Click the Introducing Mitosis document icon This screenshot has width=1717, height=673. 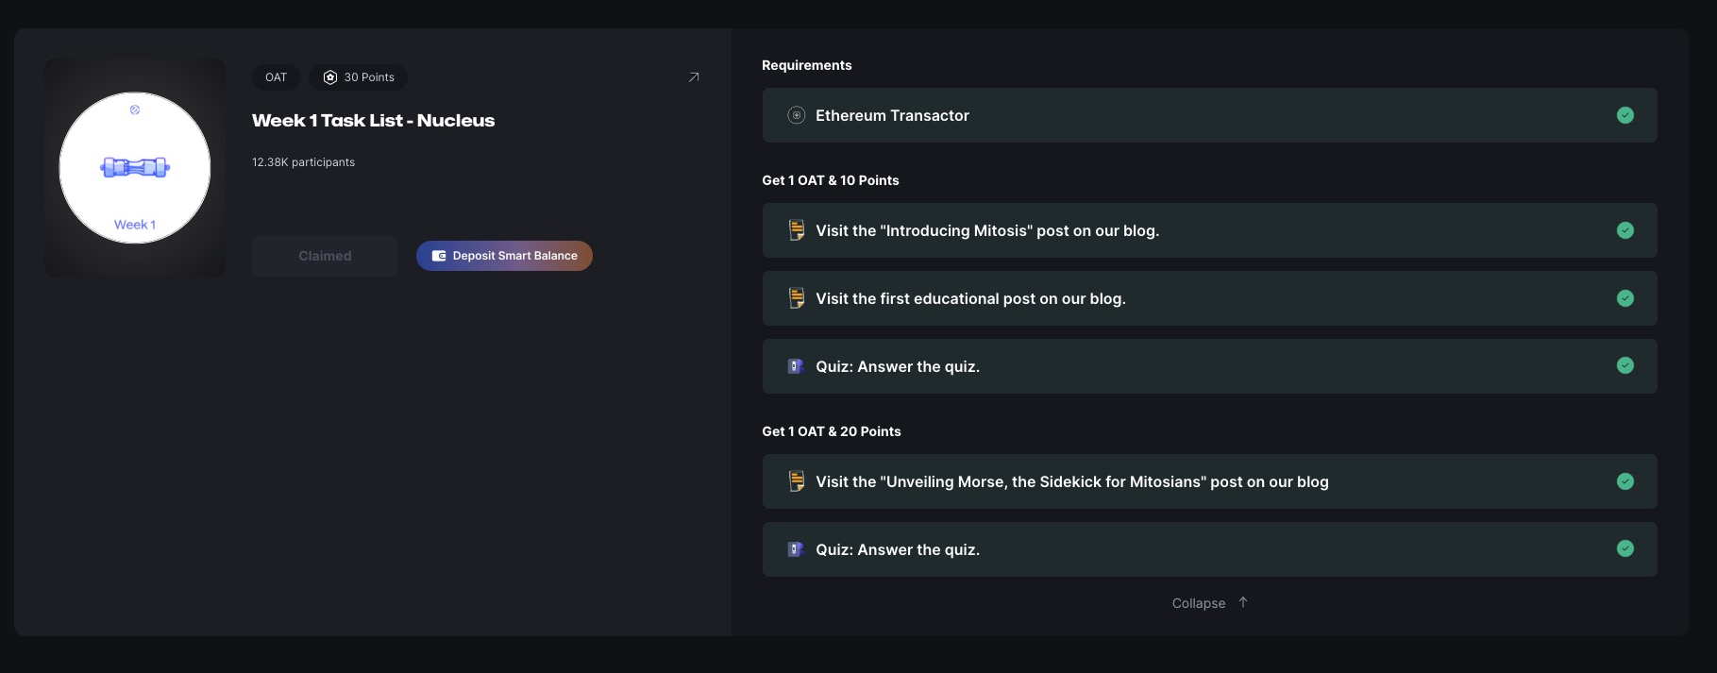click(796, 230)
